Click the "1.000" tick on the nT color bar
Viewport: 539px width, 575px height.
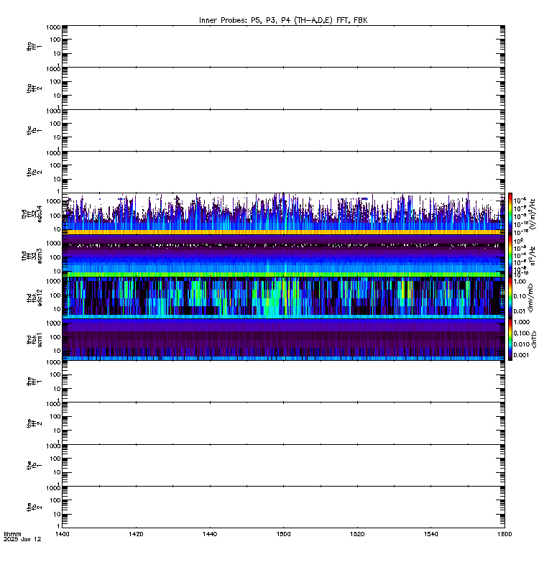tap(522, 322)
